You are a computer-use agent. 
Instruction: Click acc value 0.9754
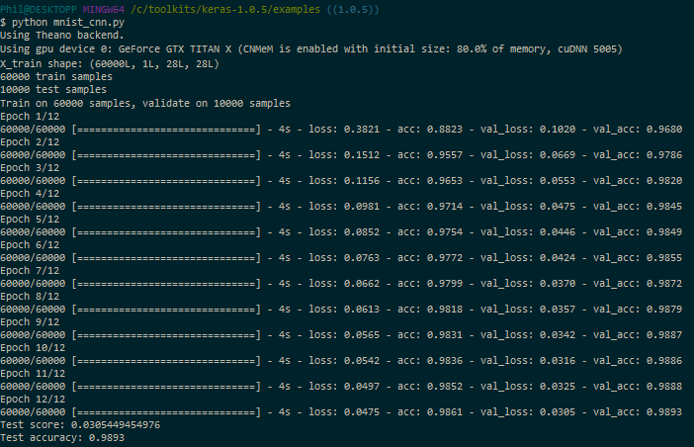click(445, 232)
